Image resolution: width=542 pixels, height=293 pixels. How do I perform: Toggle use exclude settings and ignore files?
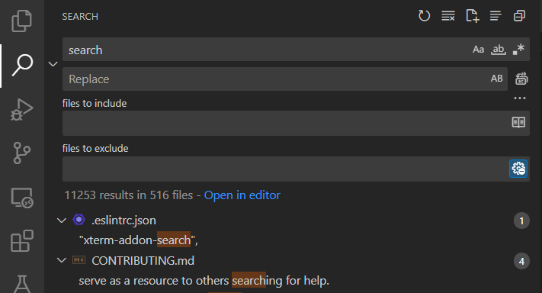click(518, 169)
